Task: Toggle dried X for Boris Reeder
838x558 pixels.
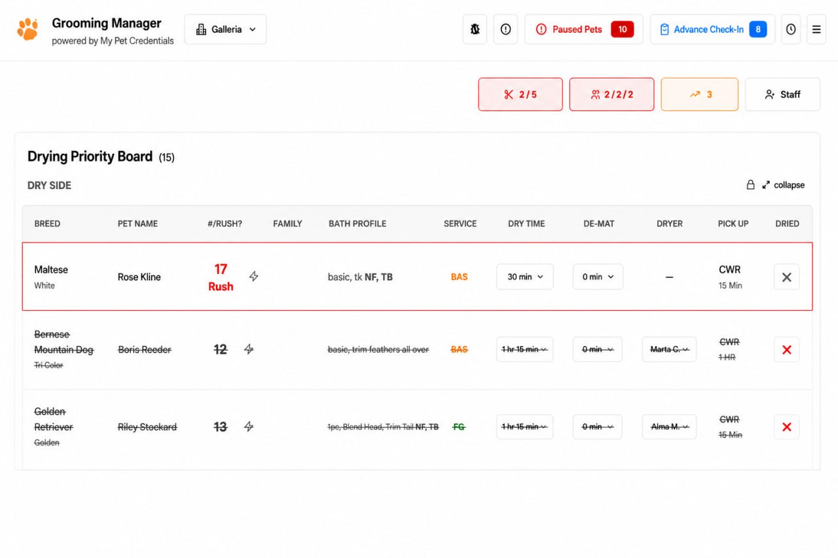Action: (x=786, y=349)
